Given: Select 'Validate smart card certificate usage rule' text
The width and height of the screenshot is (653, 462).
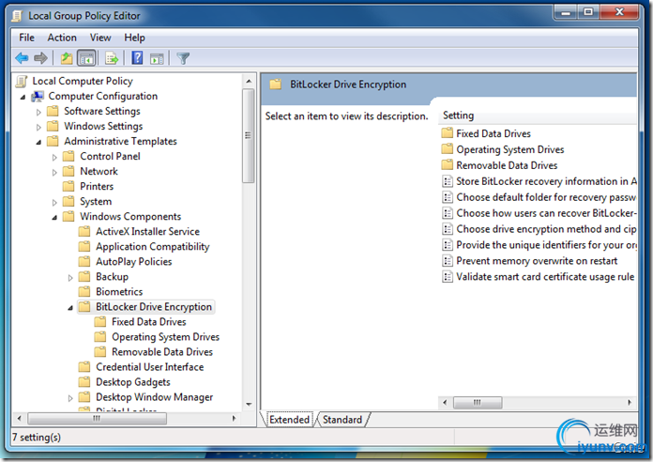Looking at the screenshot, I should click(x=545, y=277).
